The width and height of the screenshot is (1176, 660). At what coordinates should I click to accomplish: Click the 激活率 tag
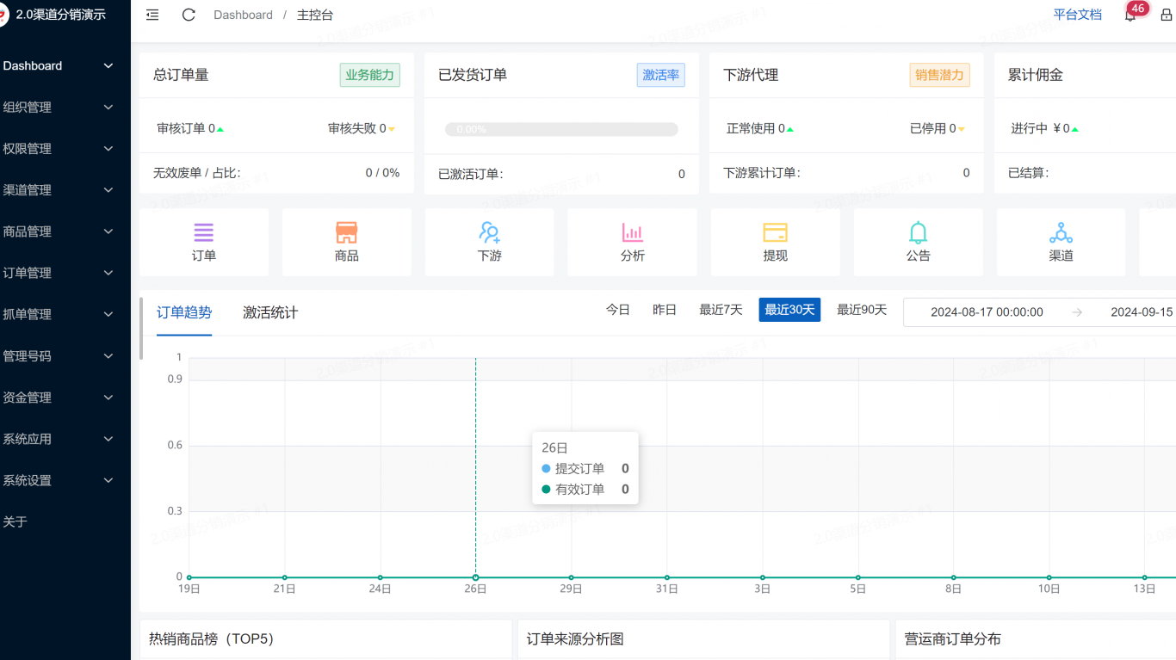click(661, 75)
